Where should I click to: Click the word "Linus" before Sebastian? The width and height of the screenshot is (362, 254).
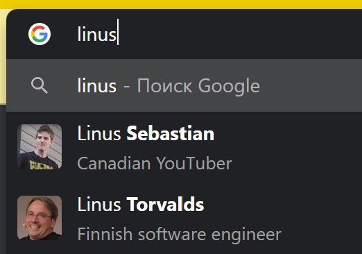[99, 133]
